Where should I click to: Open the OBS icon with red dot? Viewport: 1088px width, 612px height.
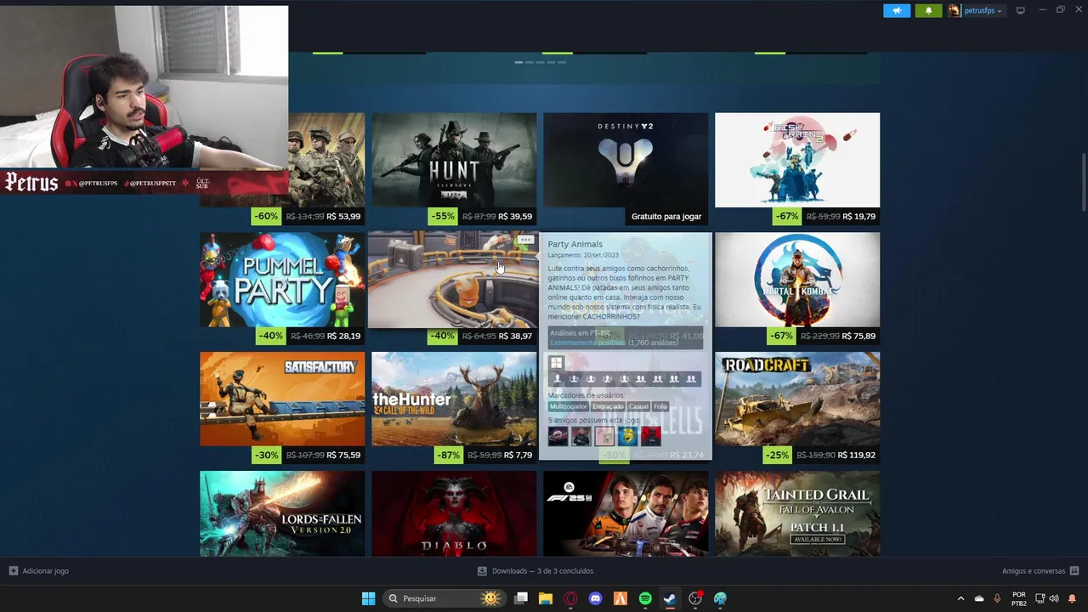click(x=695, y=598)
